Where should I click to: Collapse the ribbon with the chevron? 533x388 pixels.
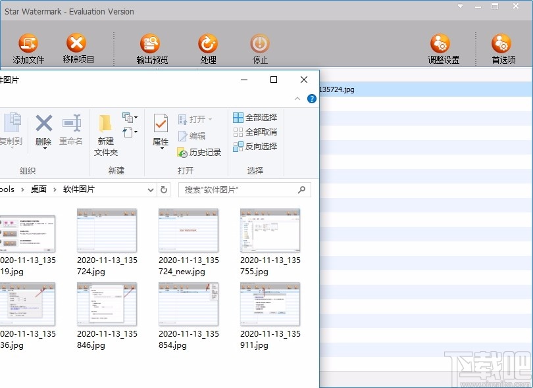pyautogui.click(x=297, y=99)
